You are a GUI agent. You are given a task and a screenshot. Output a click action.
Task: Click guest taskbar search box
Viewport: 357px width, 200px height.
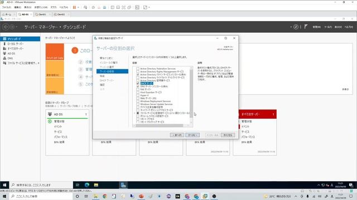pyautogui.click(x=41, y=185)
